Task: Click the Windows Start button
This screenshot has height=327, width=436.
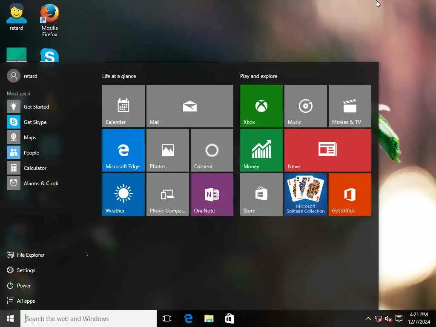Action: tap(10, 318)
